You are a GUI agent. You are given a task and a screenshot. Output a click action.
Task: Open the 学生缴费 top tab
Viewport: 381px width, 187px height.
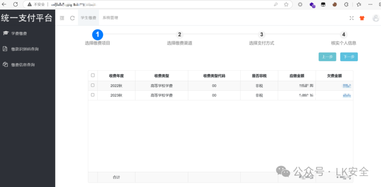pyautogui.click(x=89, y=18)
